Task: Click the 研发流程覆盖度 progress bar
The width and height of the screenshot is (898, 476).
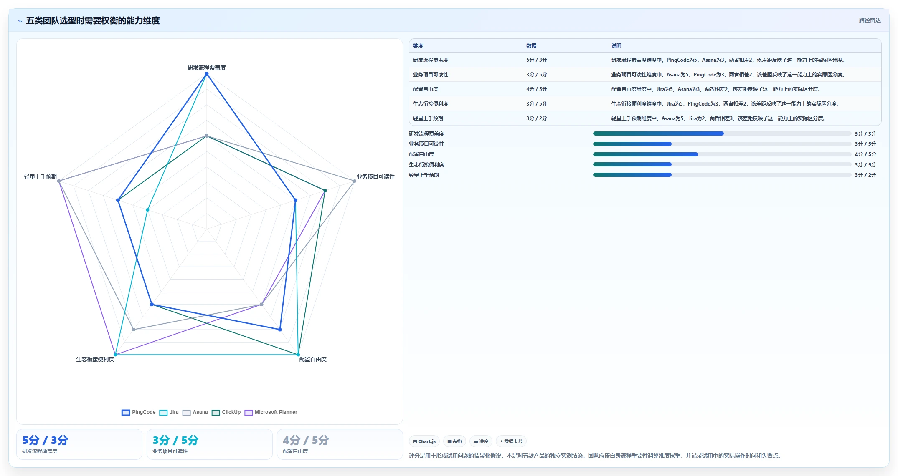Action: click(x=722, y=133)
